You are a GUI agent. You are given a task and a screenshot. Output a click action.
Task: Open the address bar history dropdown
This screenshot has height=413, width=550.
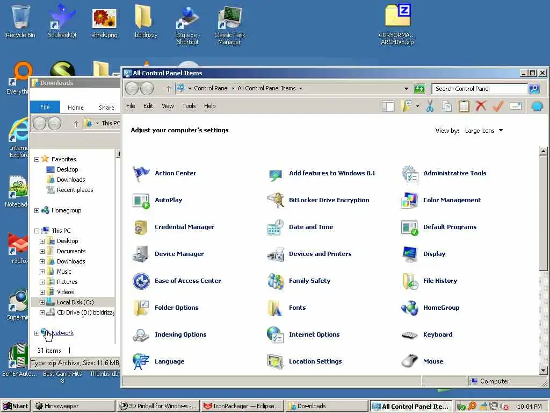click(x=406, y=89)
